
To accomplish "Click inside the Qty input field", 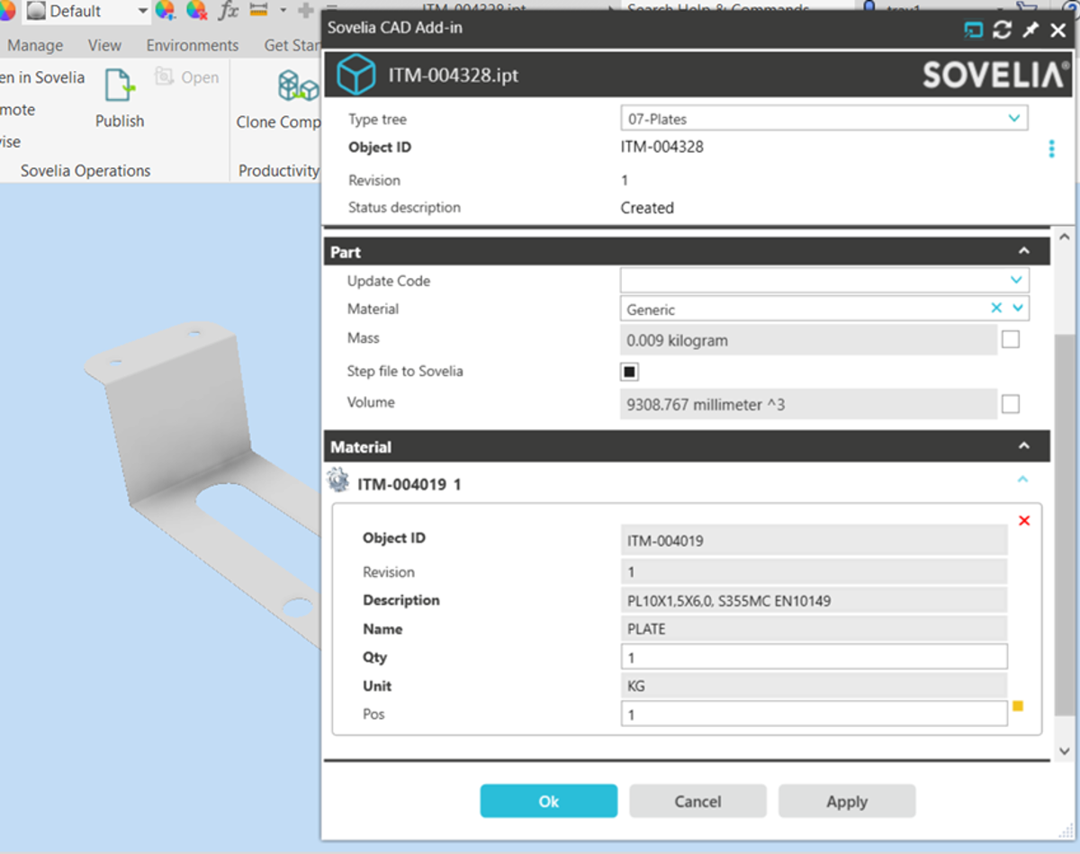I will [x=810, y=657].
